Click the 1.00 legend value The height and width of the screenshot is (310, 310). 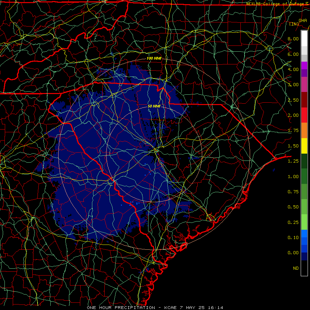coord(293,177)
